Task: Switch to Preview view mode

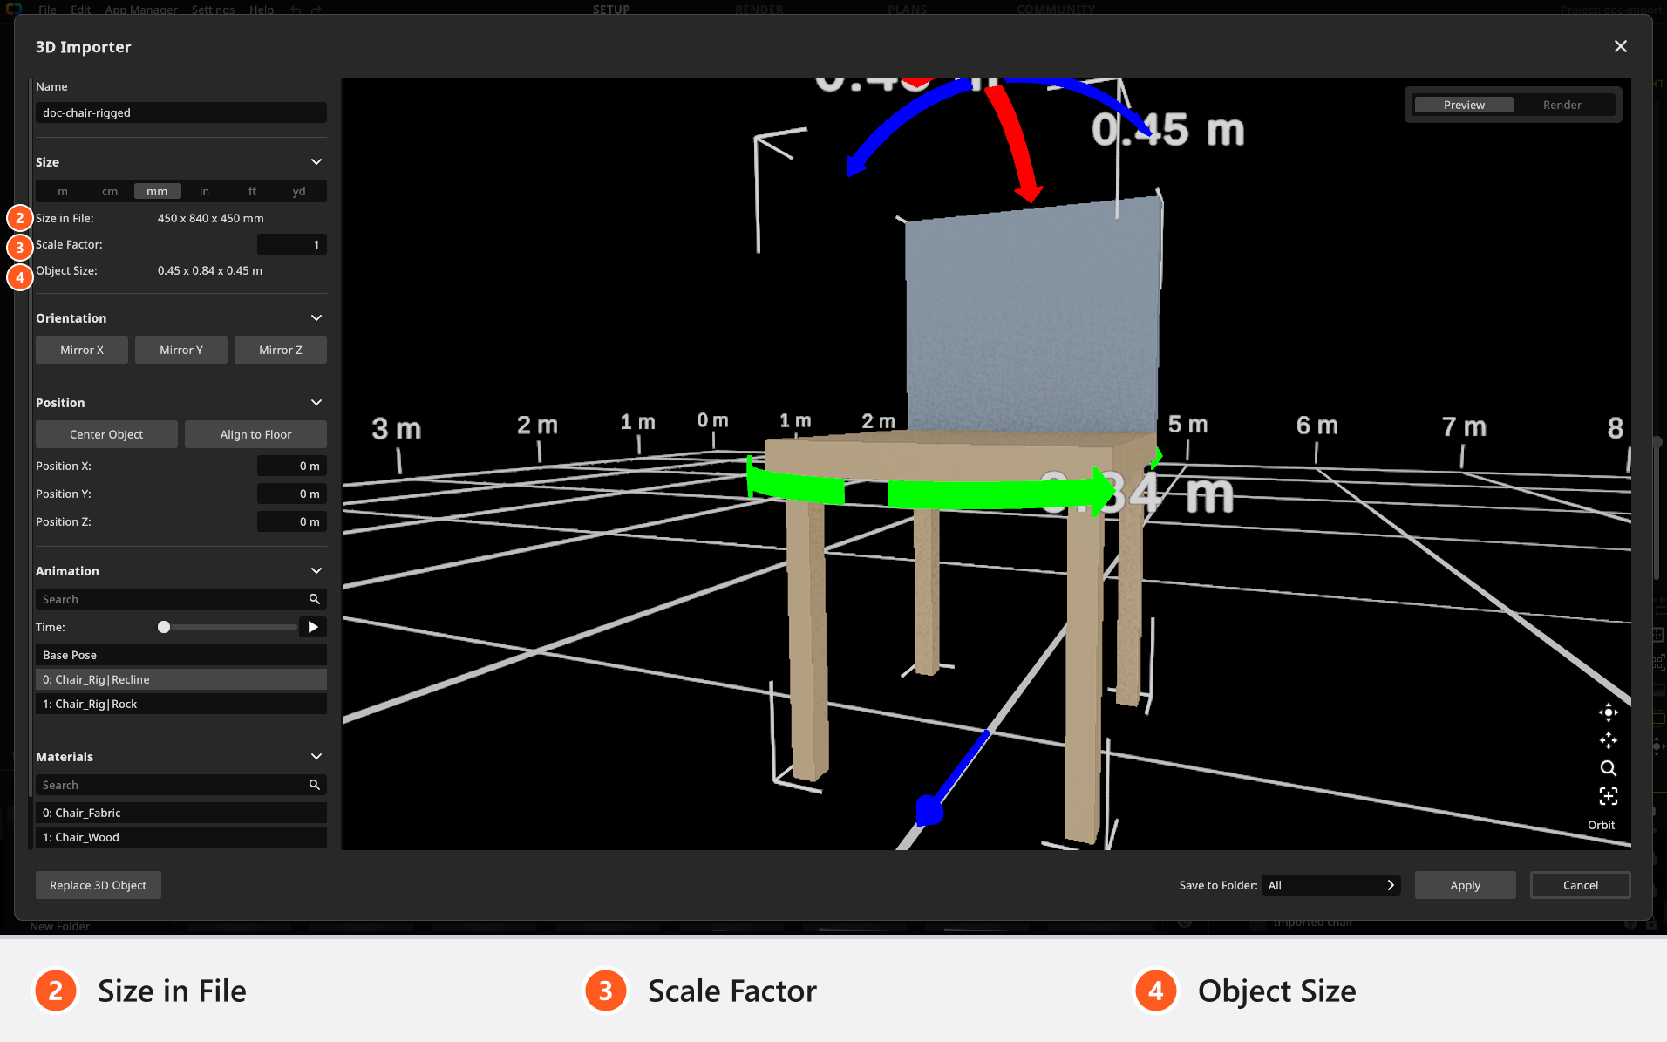Action: click(1464, 105)
